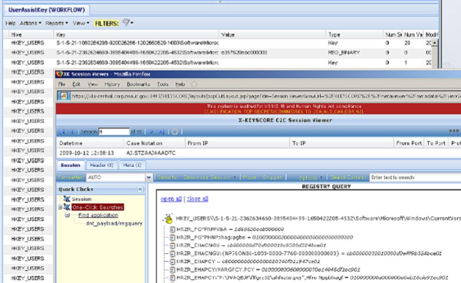Open the Firefox Bookmarks menu
This screenshot has width=461, height=283.
tap(139, 84)
